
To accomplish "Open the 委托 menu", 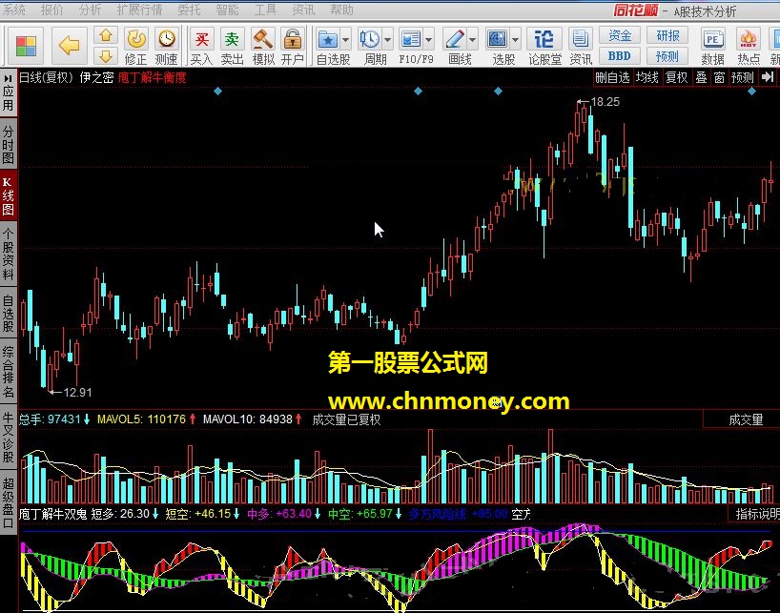I will coord(189,10).
